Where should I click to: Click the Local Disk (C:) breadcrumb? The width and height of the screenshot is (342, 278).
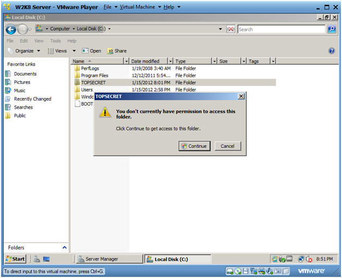point(91,29)
